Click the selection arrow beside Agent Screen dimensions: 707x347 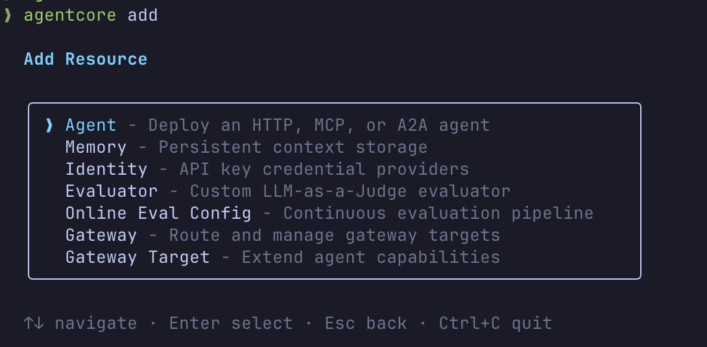[49, 125]
